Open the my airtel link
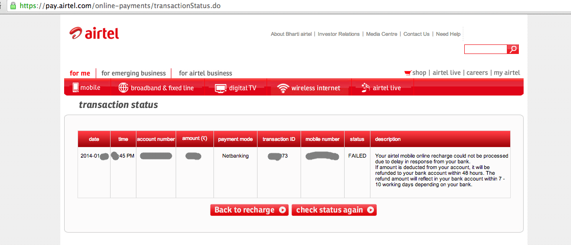The image size is (571, 245). [507, 73]
